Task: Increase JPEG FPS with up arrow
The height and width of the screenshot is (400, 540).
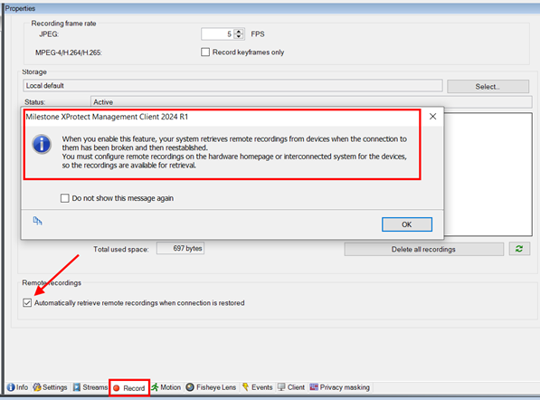Action: (239, 32)
